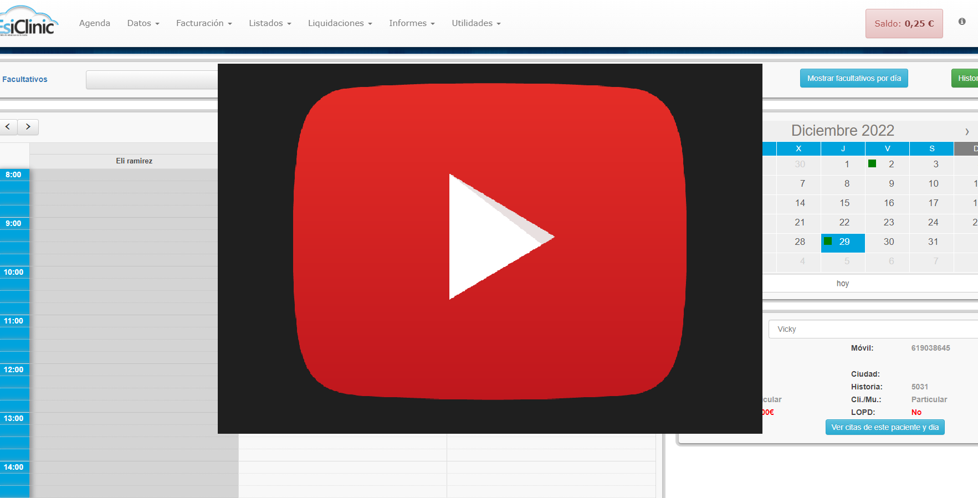Click the V weekday column header
978x498 pixels.
click(x=887, y=148)
